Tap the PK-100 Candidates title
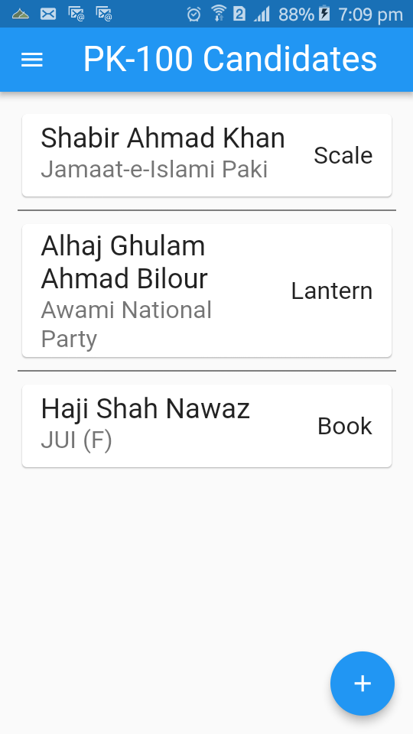 (230, 60)
